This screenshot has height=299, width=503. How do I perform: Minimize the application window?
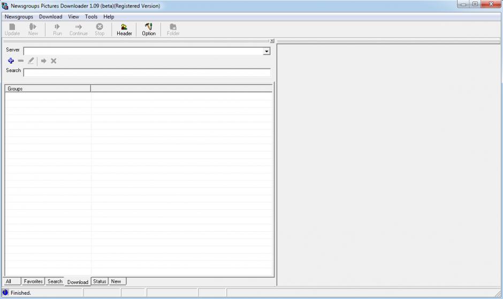point(463,4)
